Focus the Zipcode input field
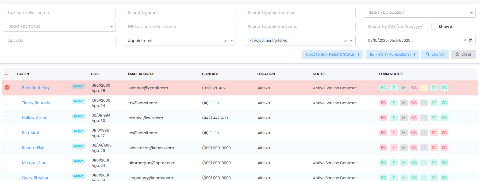The image size is (480, 181). coord(60,40)
